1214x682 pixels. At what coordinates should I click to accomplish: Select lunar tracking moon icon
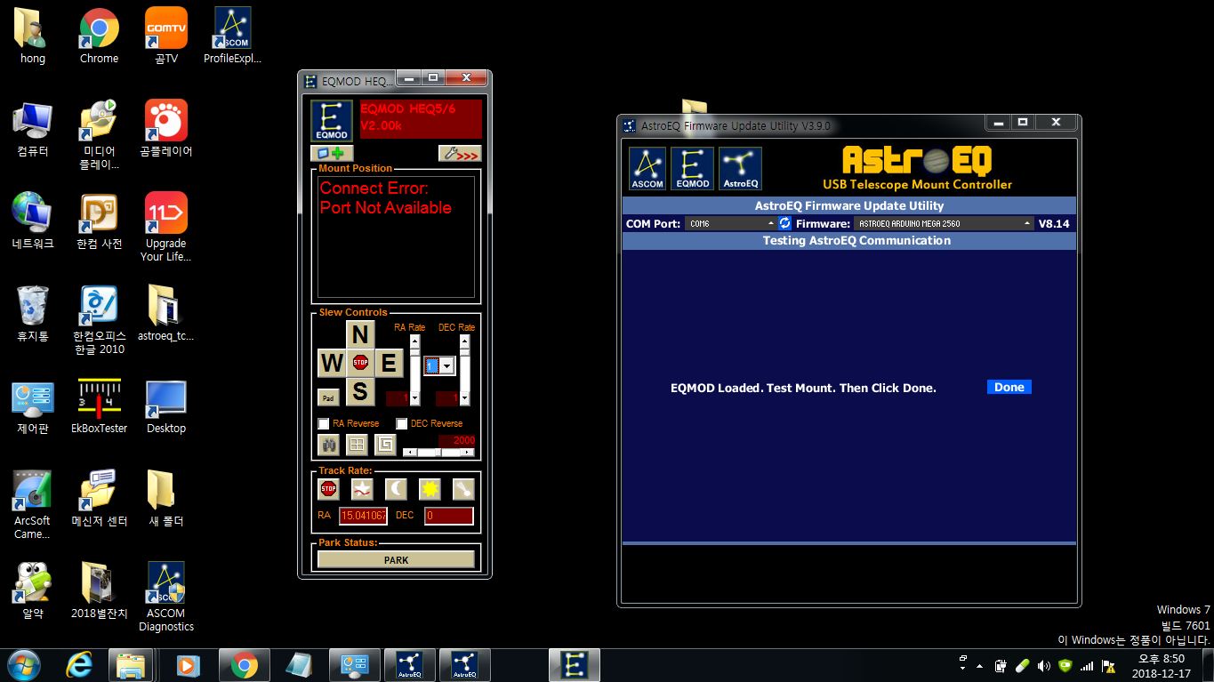(x=396, y=488)
